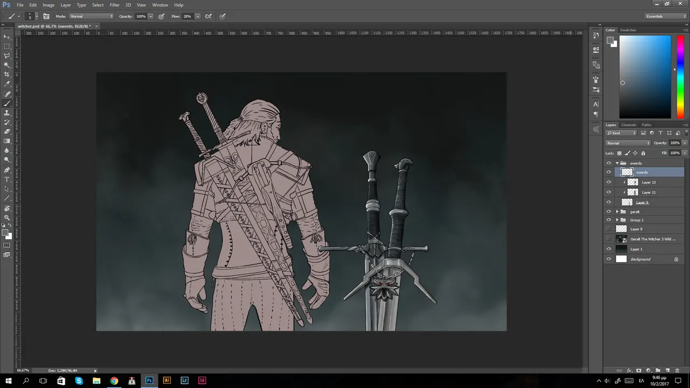Open the File menu
The width and height of the screenshot is (690, 388).
point(20,5)
